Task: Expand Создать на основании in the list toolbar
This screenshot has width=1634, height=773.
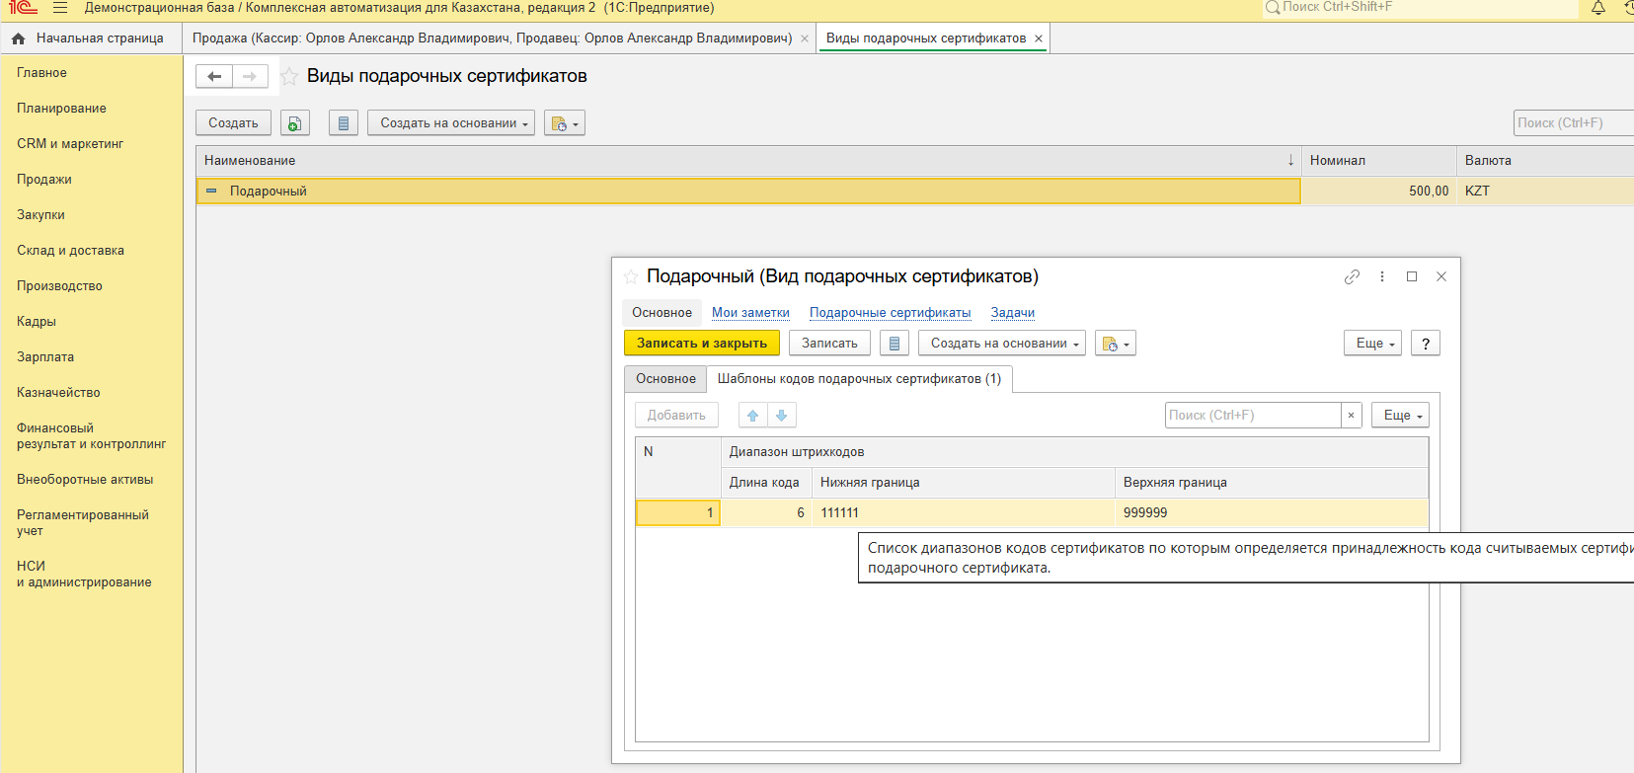Action: [x=451, y=123]
